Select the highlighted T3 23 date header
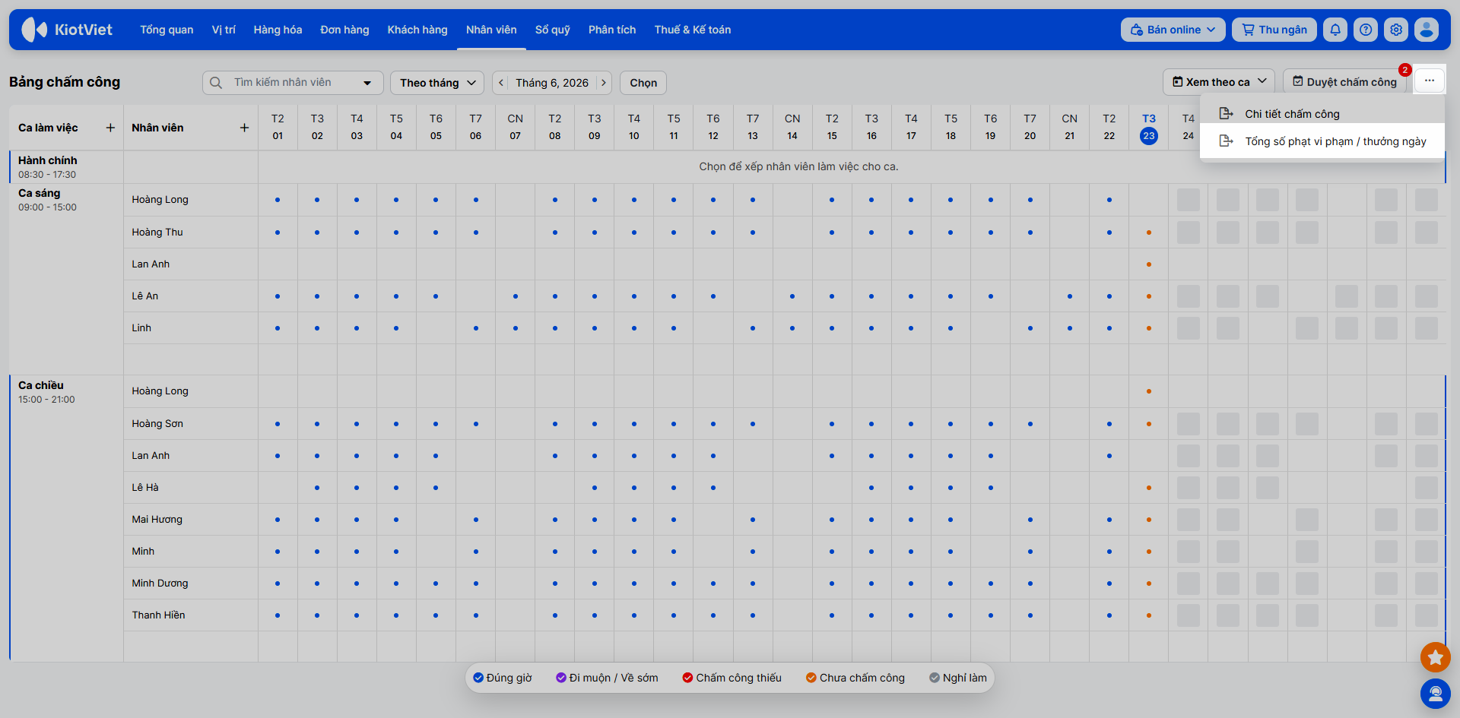The image size is (1460, 718). [1148, 128]
